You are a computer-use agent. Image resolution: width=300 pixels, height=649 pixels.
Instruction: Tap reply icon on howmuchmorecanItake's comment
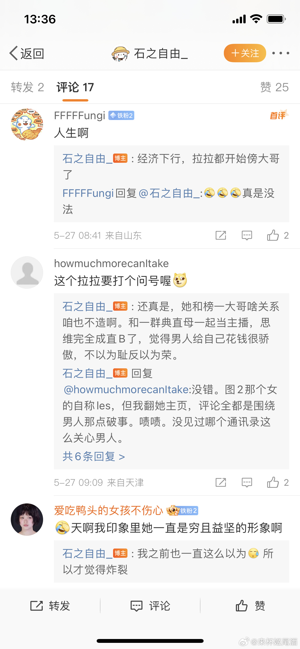(247, 482)
